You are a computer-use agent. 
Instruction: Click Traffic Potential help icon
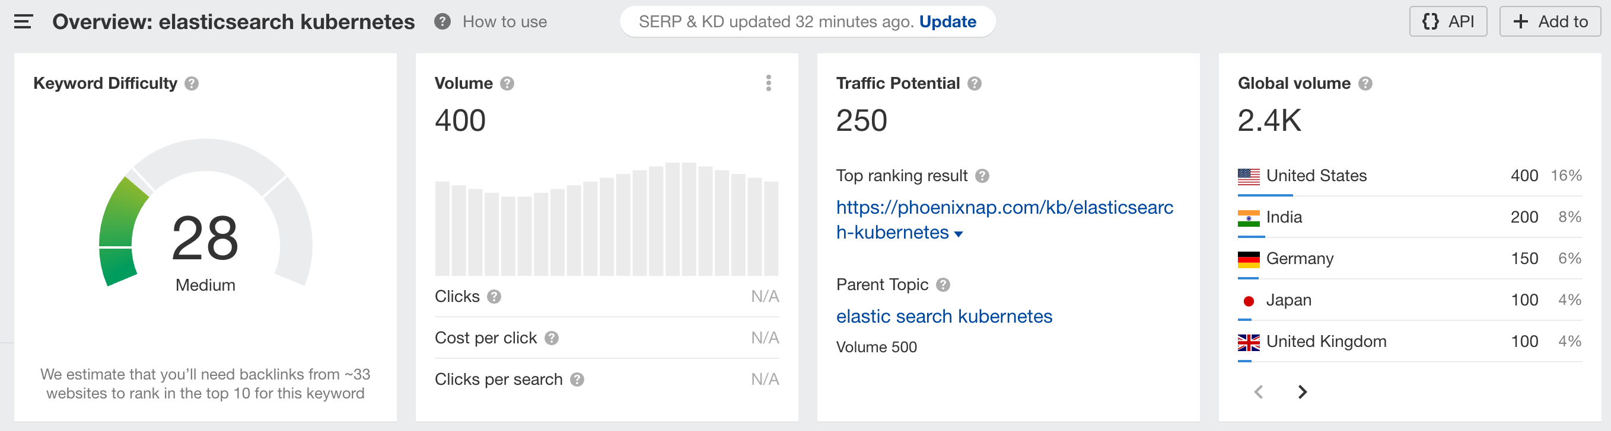coord(975,83)
